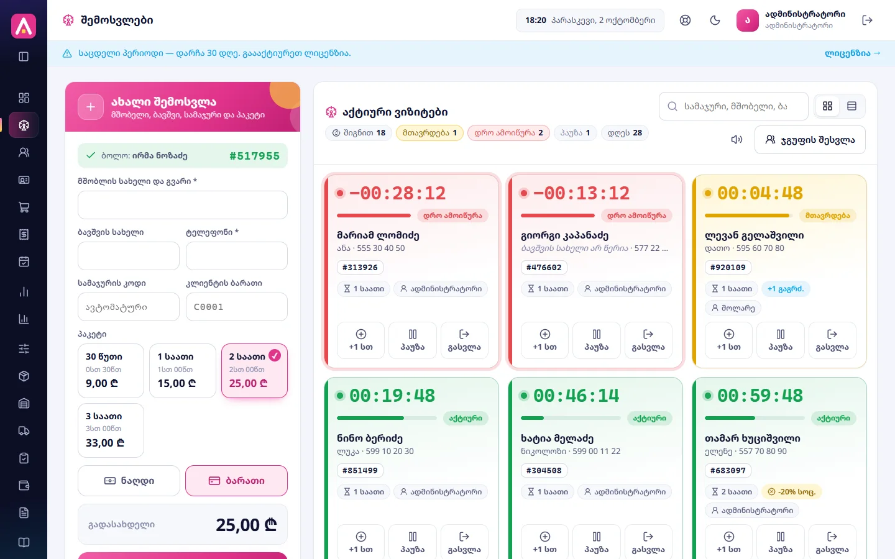Open the dashboard grid icon in sidebar
This screenshot has width=895, height=559.
pos(24,98)
